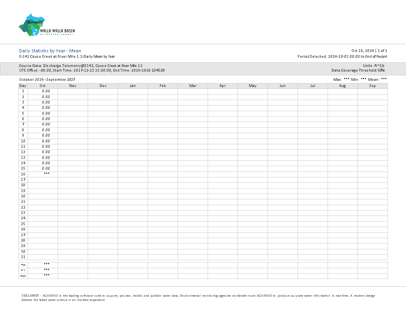Select the day 20 row label

tap(23, 196)
